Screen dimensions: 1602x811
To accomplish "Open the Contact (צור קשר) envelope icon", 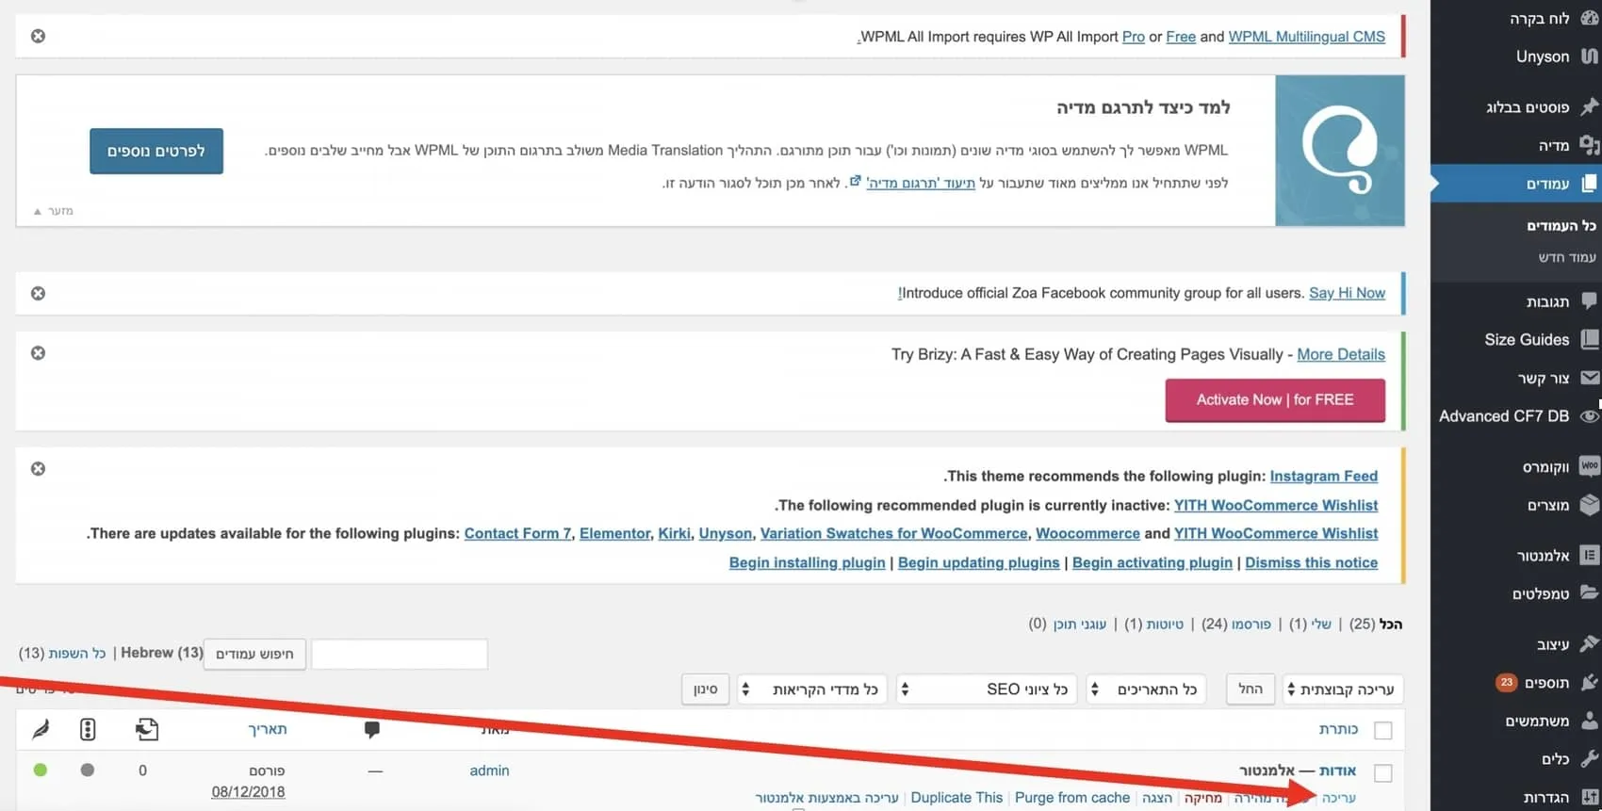I will click(1589, 378).
